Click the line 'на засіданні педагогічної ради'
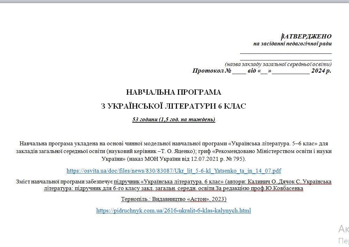 point(292,44)
